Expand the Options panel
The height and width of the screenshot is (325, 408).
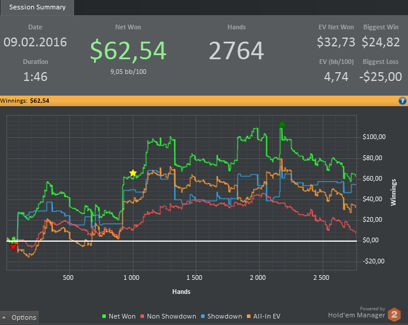(x=19, y=317)
